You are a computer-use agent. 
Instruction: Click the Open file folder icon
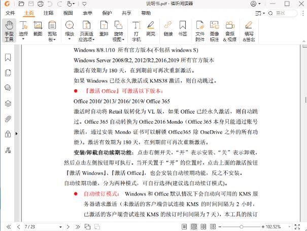click(21, 4)
